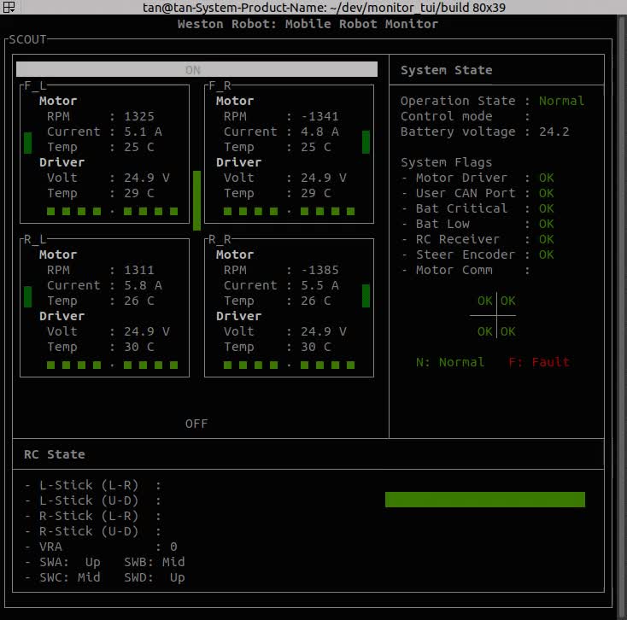Click the OFF label below motors
The image size is (627, 620).
click(x=196, y=424)
